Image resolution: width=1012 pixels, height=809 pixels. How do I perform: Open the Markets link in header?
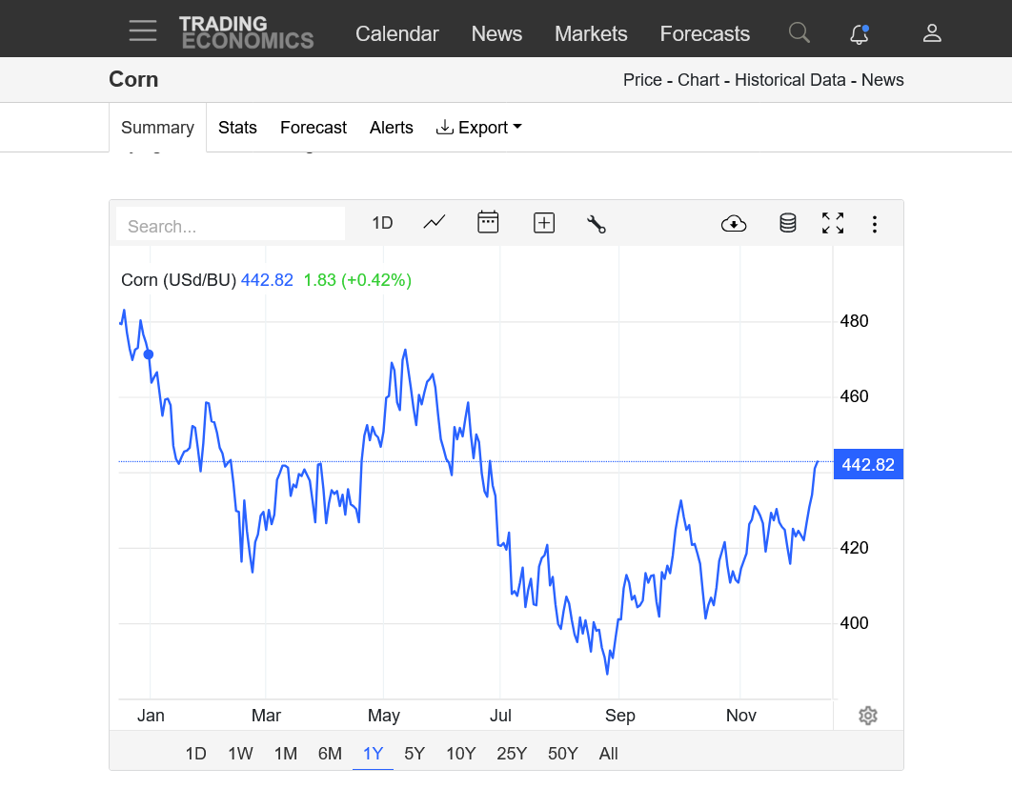[591, 33]
